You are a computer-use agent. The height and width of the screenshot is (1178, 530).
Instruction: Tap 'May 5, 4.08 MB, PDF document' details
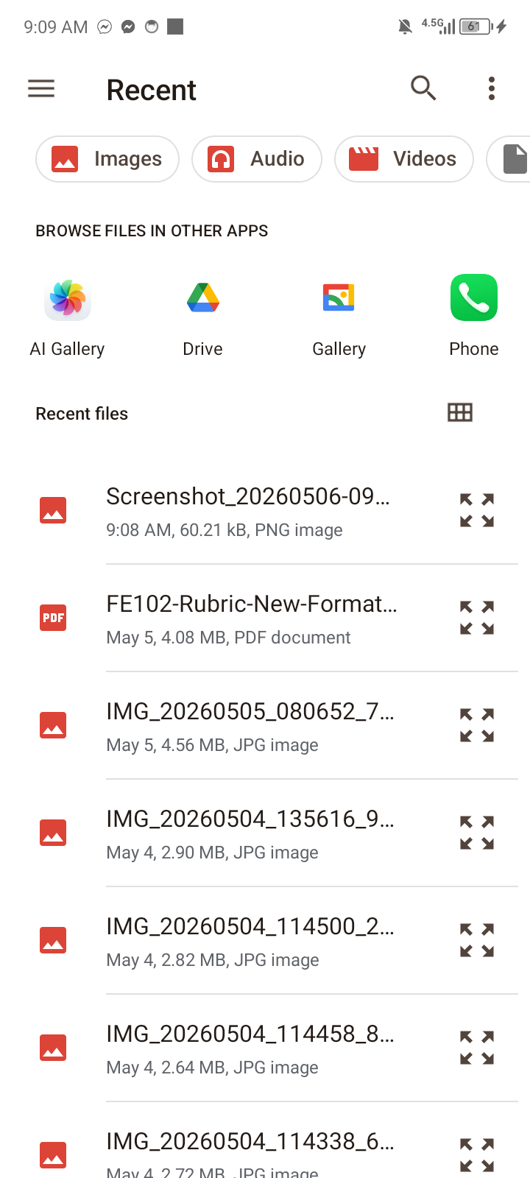[228, 638]
